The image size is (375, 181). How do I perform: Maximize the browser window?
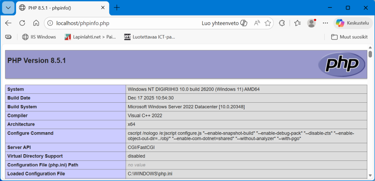(348, 8)
